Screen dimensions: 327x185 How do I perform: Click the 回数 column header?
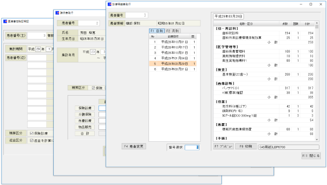296,24
